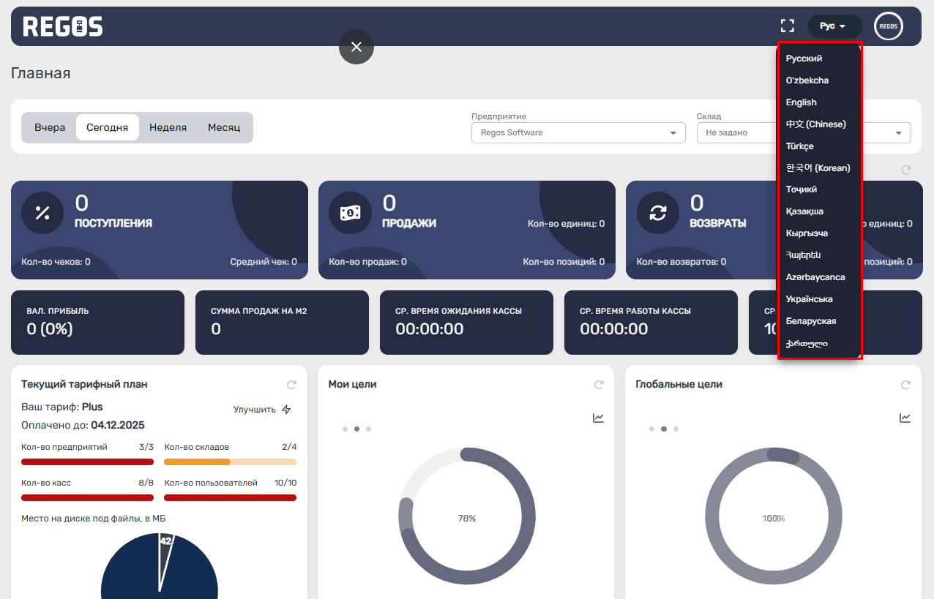
Task: Expand the Предприятие dropdown
Action: [578, 133]
